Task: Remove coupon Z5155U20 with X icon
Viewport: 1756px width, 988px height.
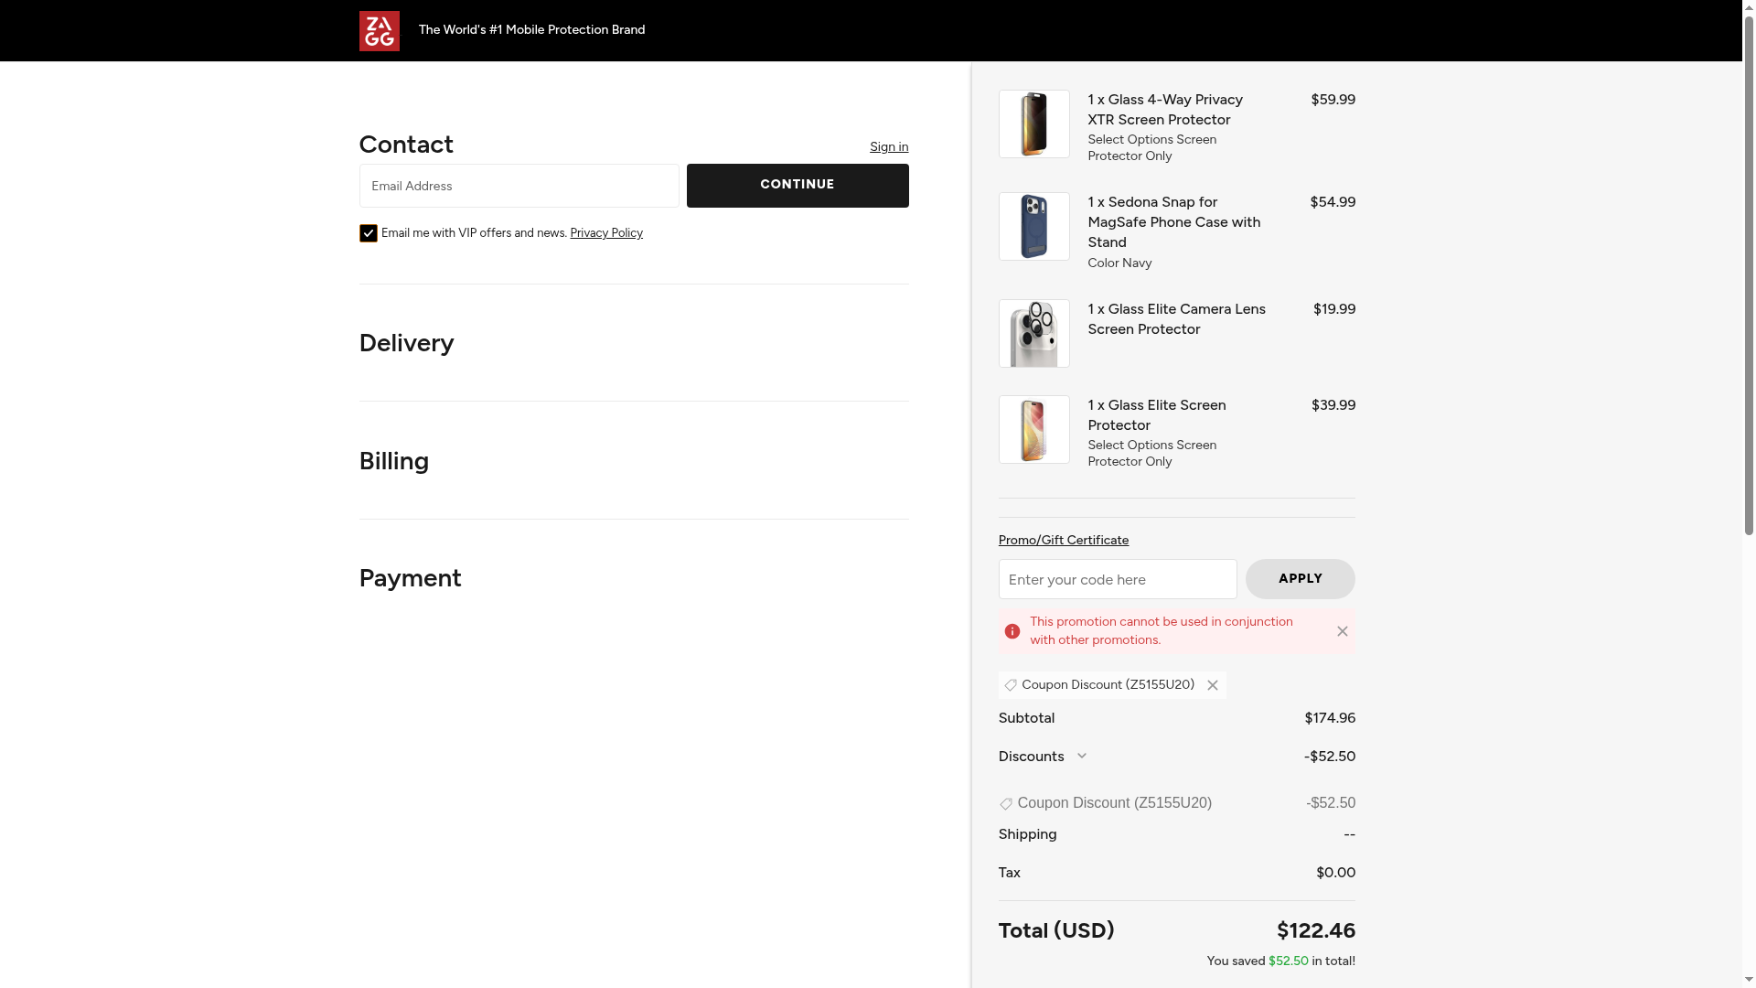Action: click(x=1212, y=685)
